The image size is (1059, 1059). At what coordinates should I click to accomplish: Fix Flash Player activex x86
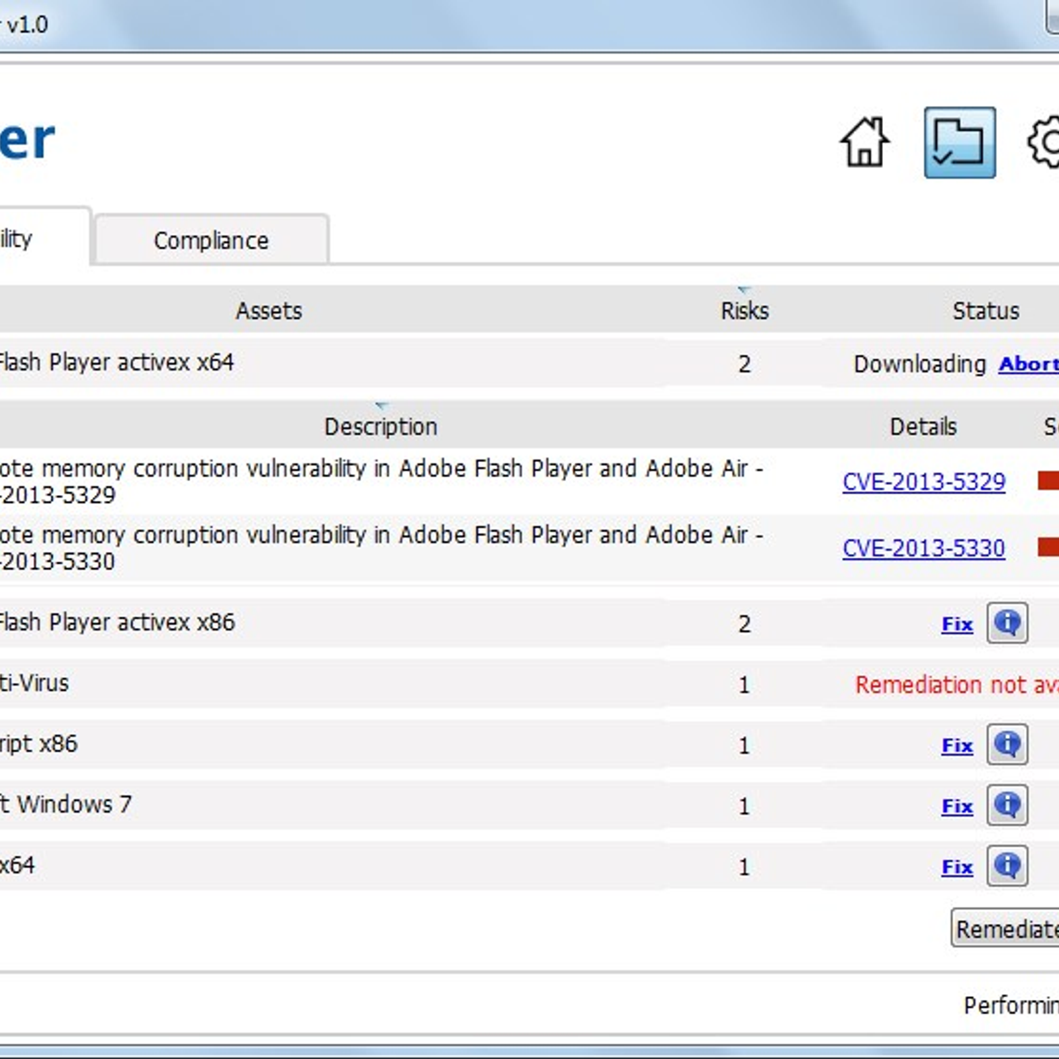pos(957,624)
